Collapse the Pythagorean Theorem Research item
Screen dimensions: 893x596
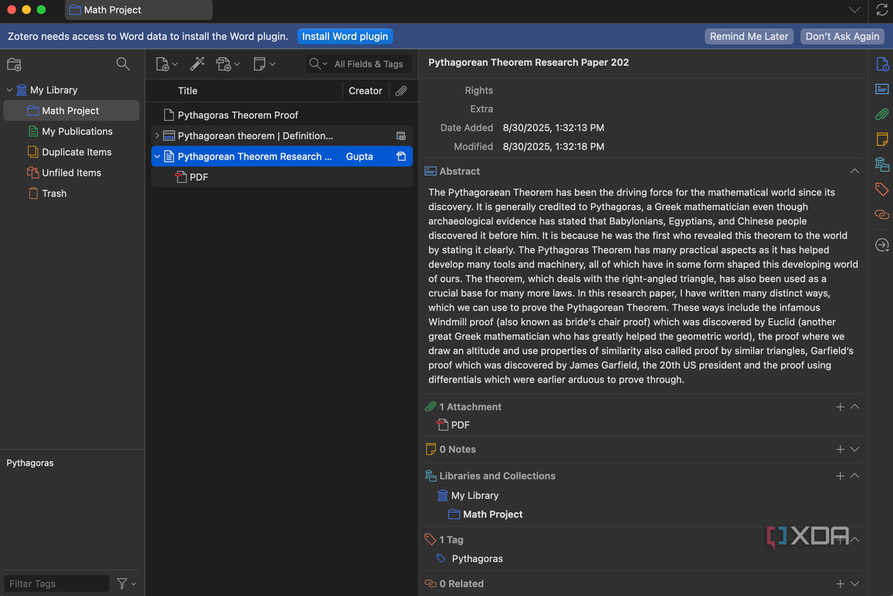157,156
